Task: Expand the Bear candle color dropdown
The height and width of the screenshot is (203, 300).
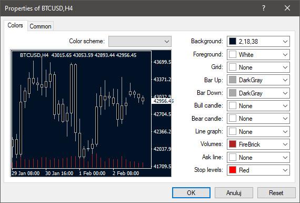Action: [x=258, y=119]
